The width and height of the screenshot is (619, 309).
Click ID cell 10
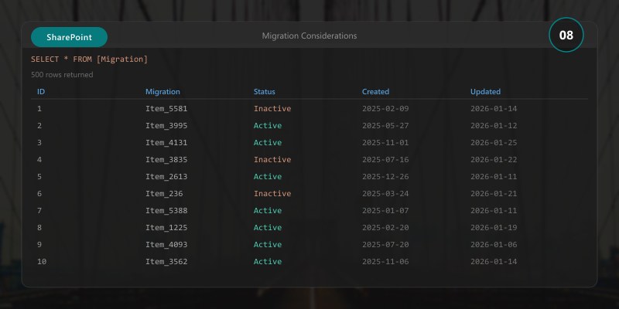click(x=42, y=261)
